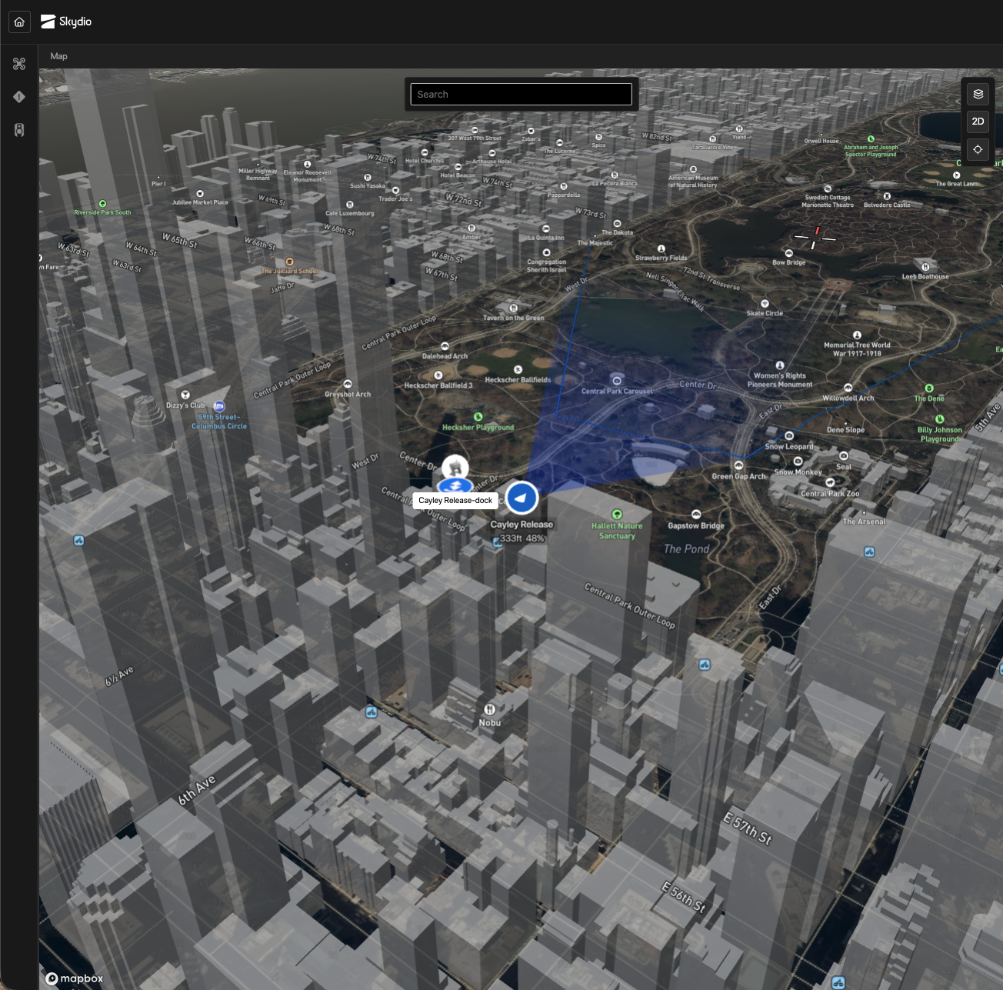Enable location centering with the crosshair control
Screen dimensions: 1003x990
[978, 149]
